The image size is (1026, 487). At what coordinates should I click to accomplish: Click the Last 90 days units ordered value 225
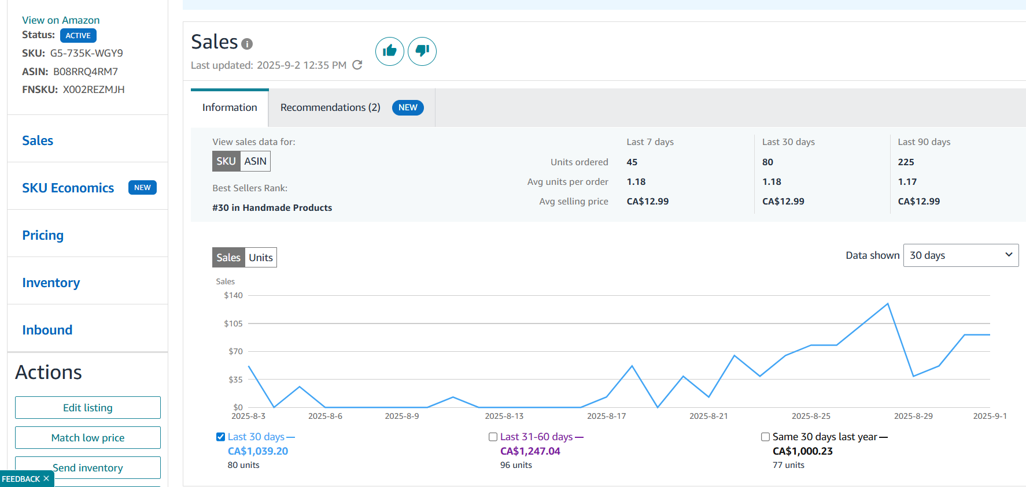(906, 162)
